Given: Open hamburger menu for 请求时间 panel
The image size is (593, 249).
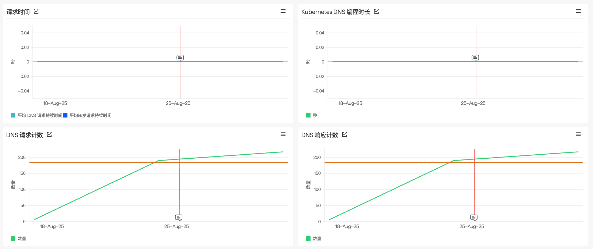Looking at the screenshot, I should coord(283,11).
